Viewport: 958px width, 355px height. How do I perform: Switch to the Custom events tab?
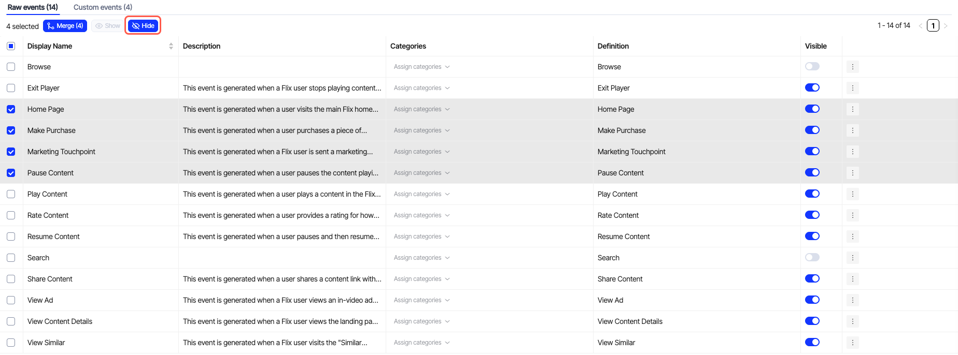[x=103, y=7]
